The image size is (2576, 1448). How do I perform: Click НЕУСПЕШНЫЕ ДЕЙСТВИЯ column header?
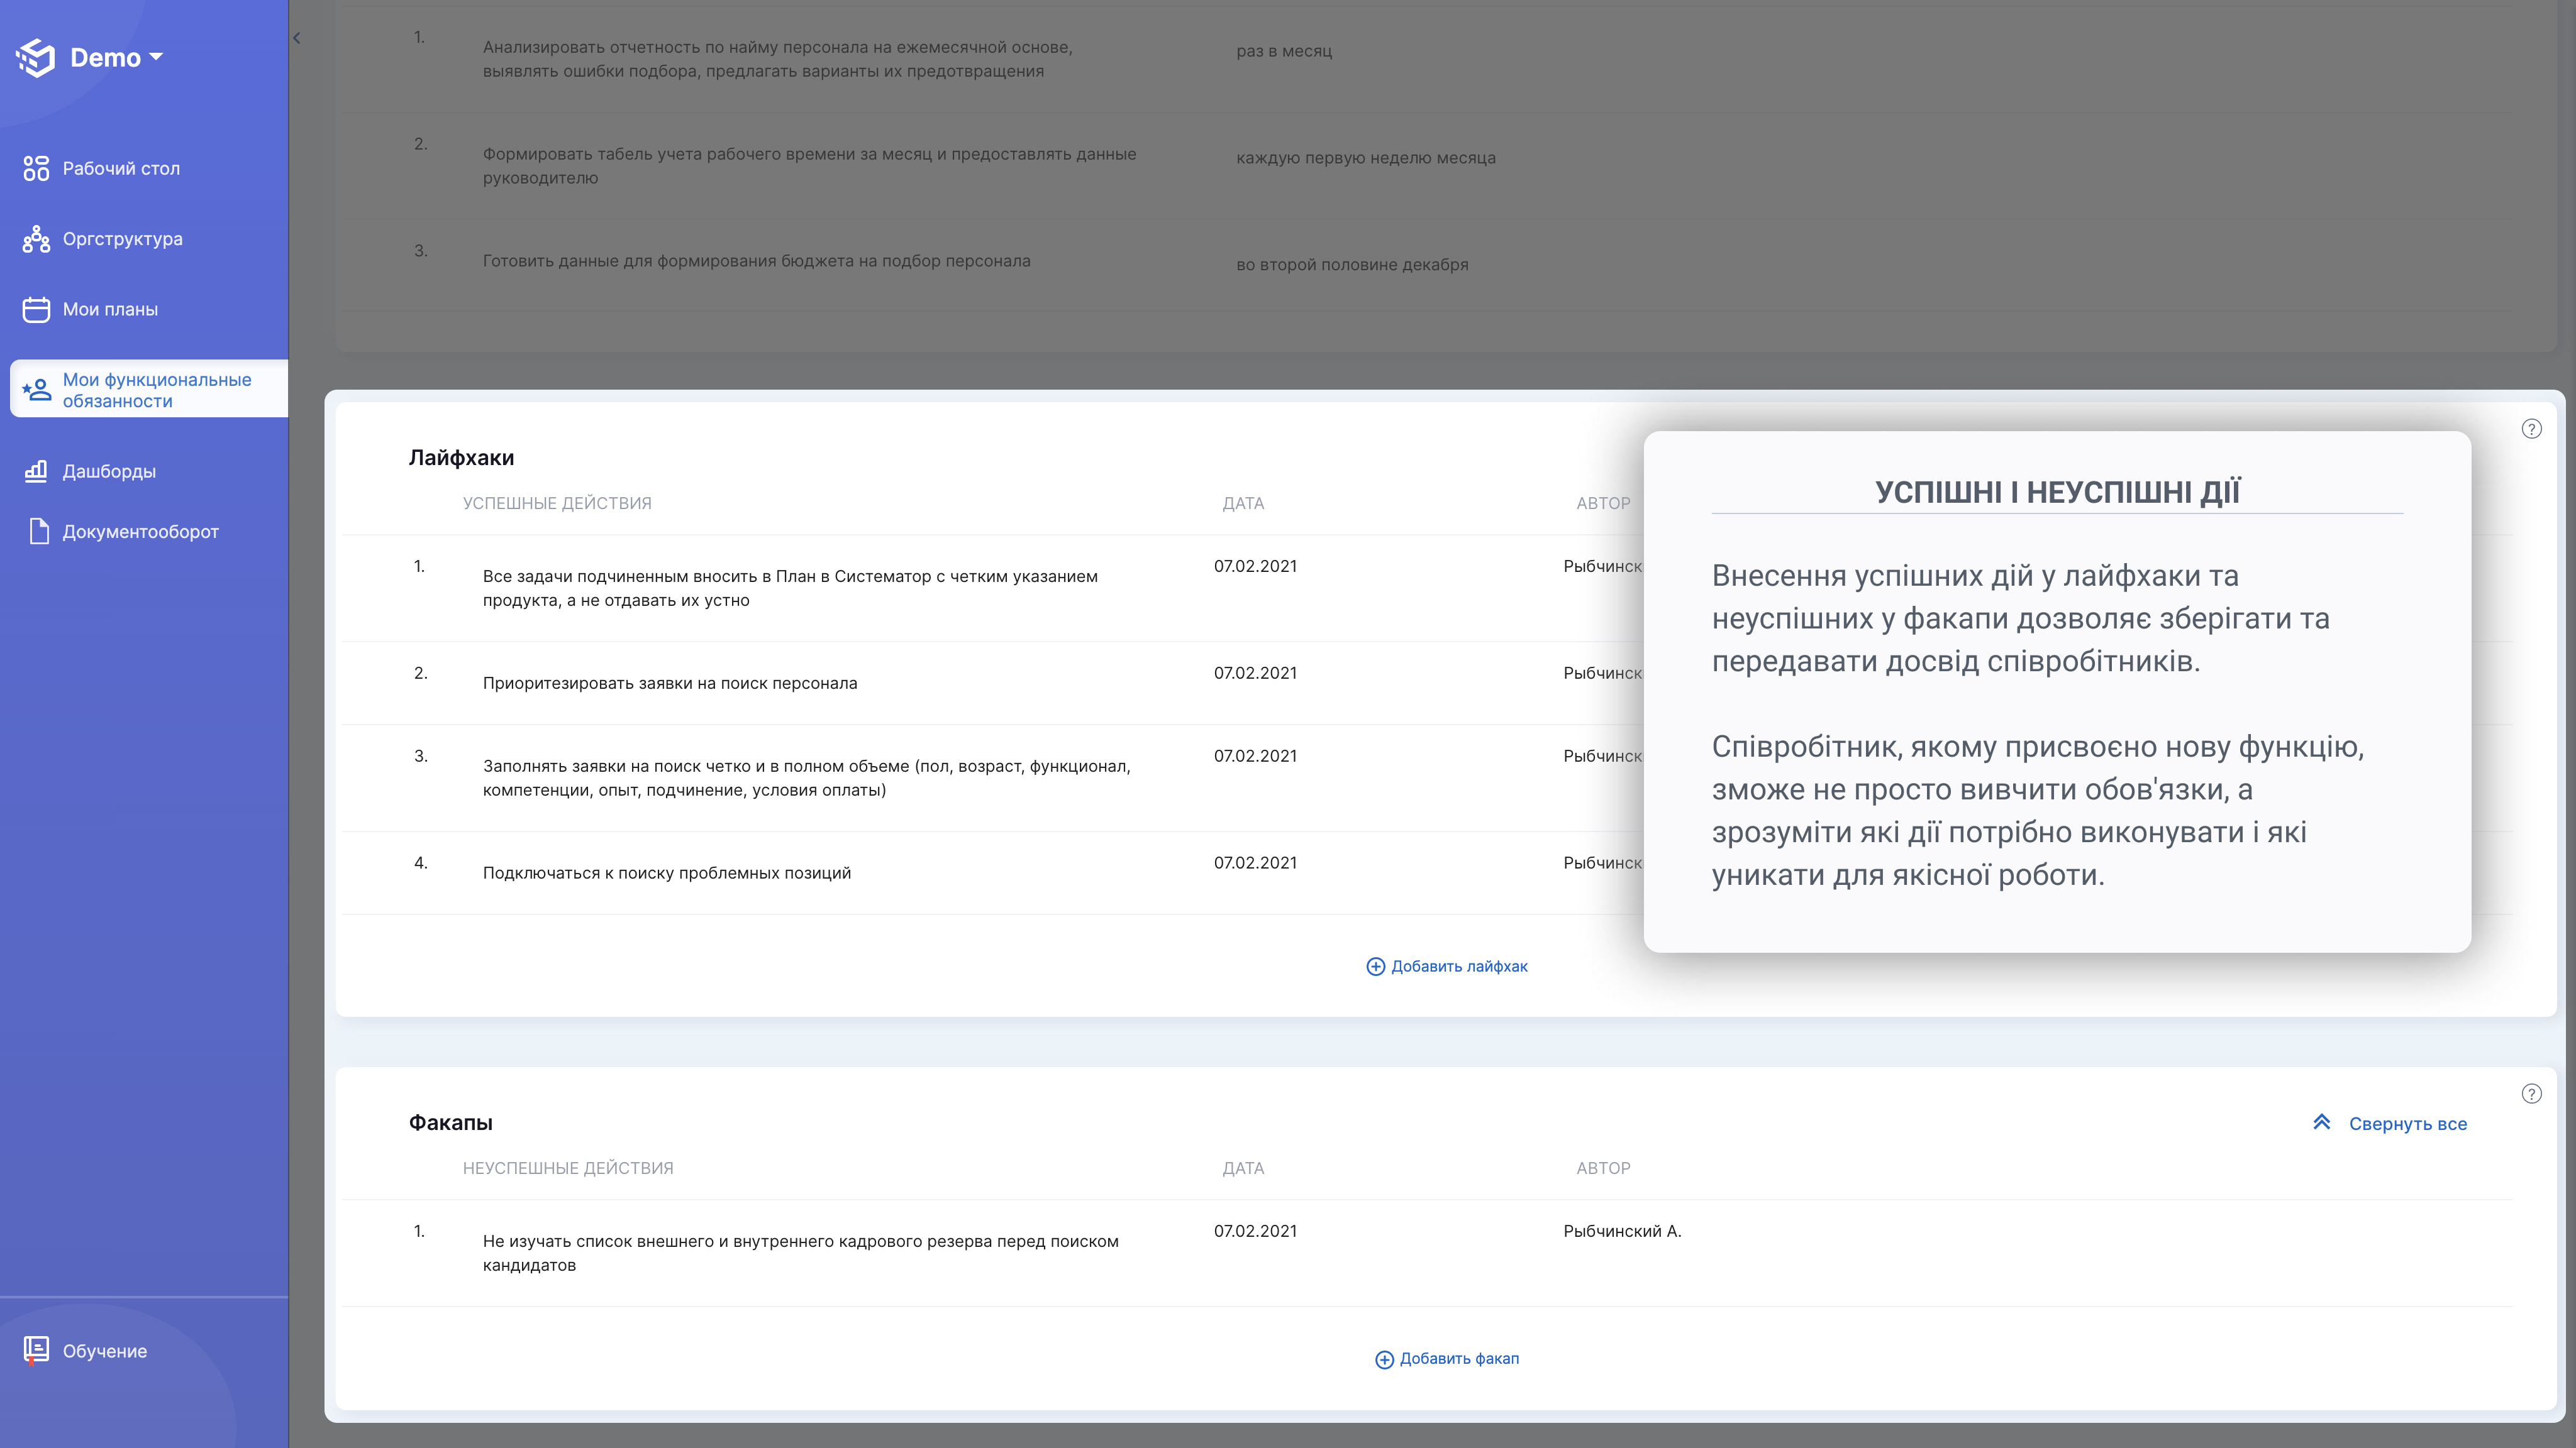click(568, 1168)
